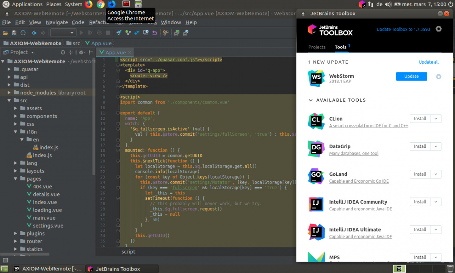Open the Window menu
Screen dimensions: 455x273
(x=171, y=22)
